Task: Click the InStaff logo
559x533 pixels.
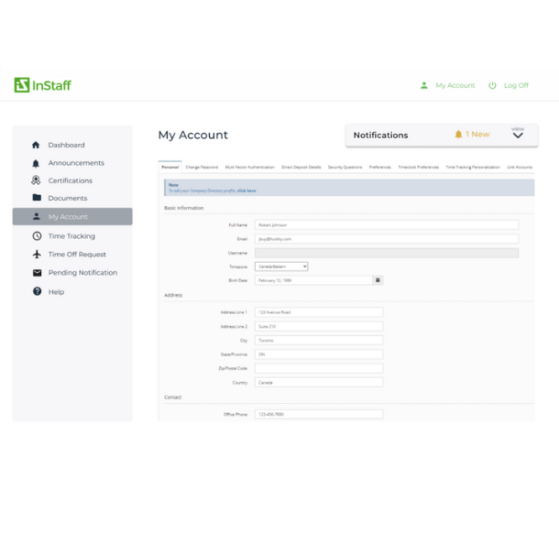Action: click(42, 85)
